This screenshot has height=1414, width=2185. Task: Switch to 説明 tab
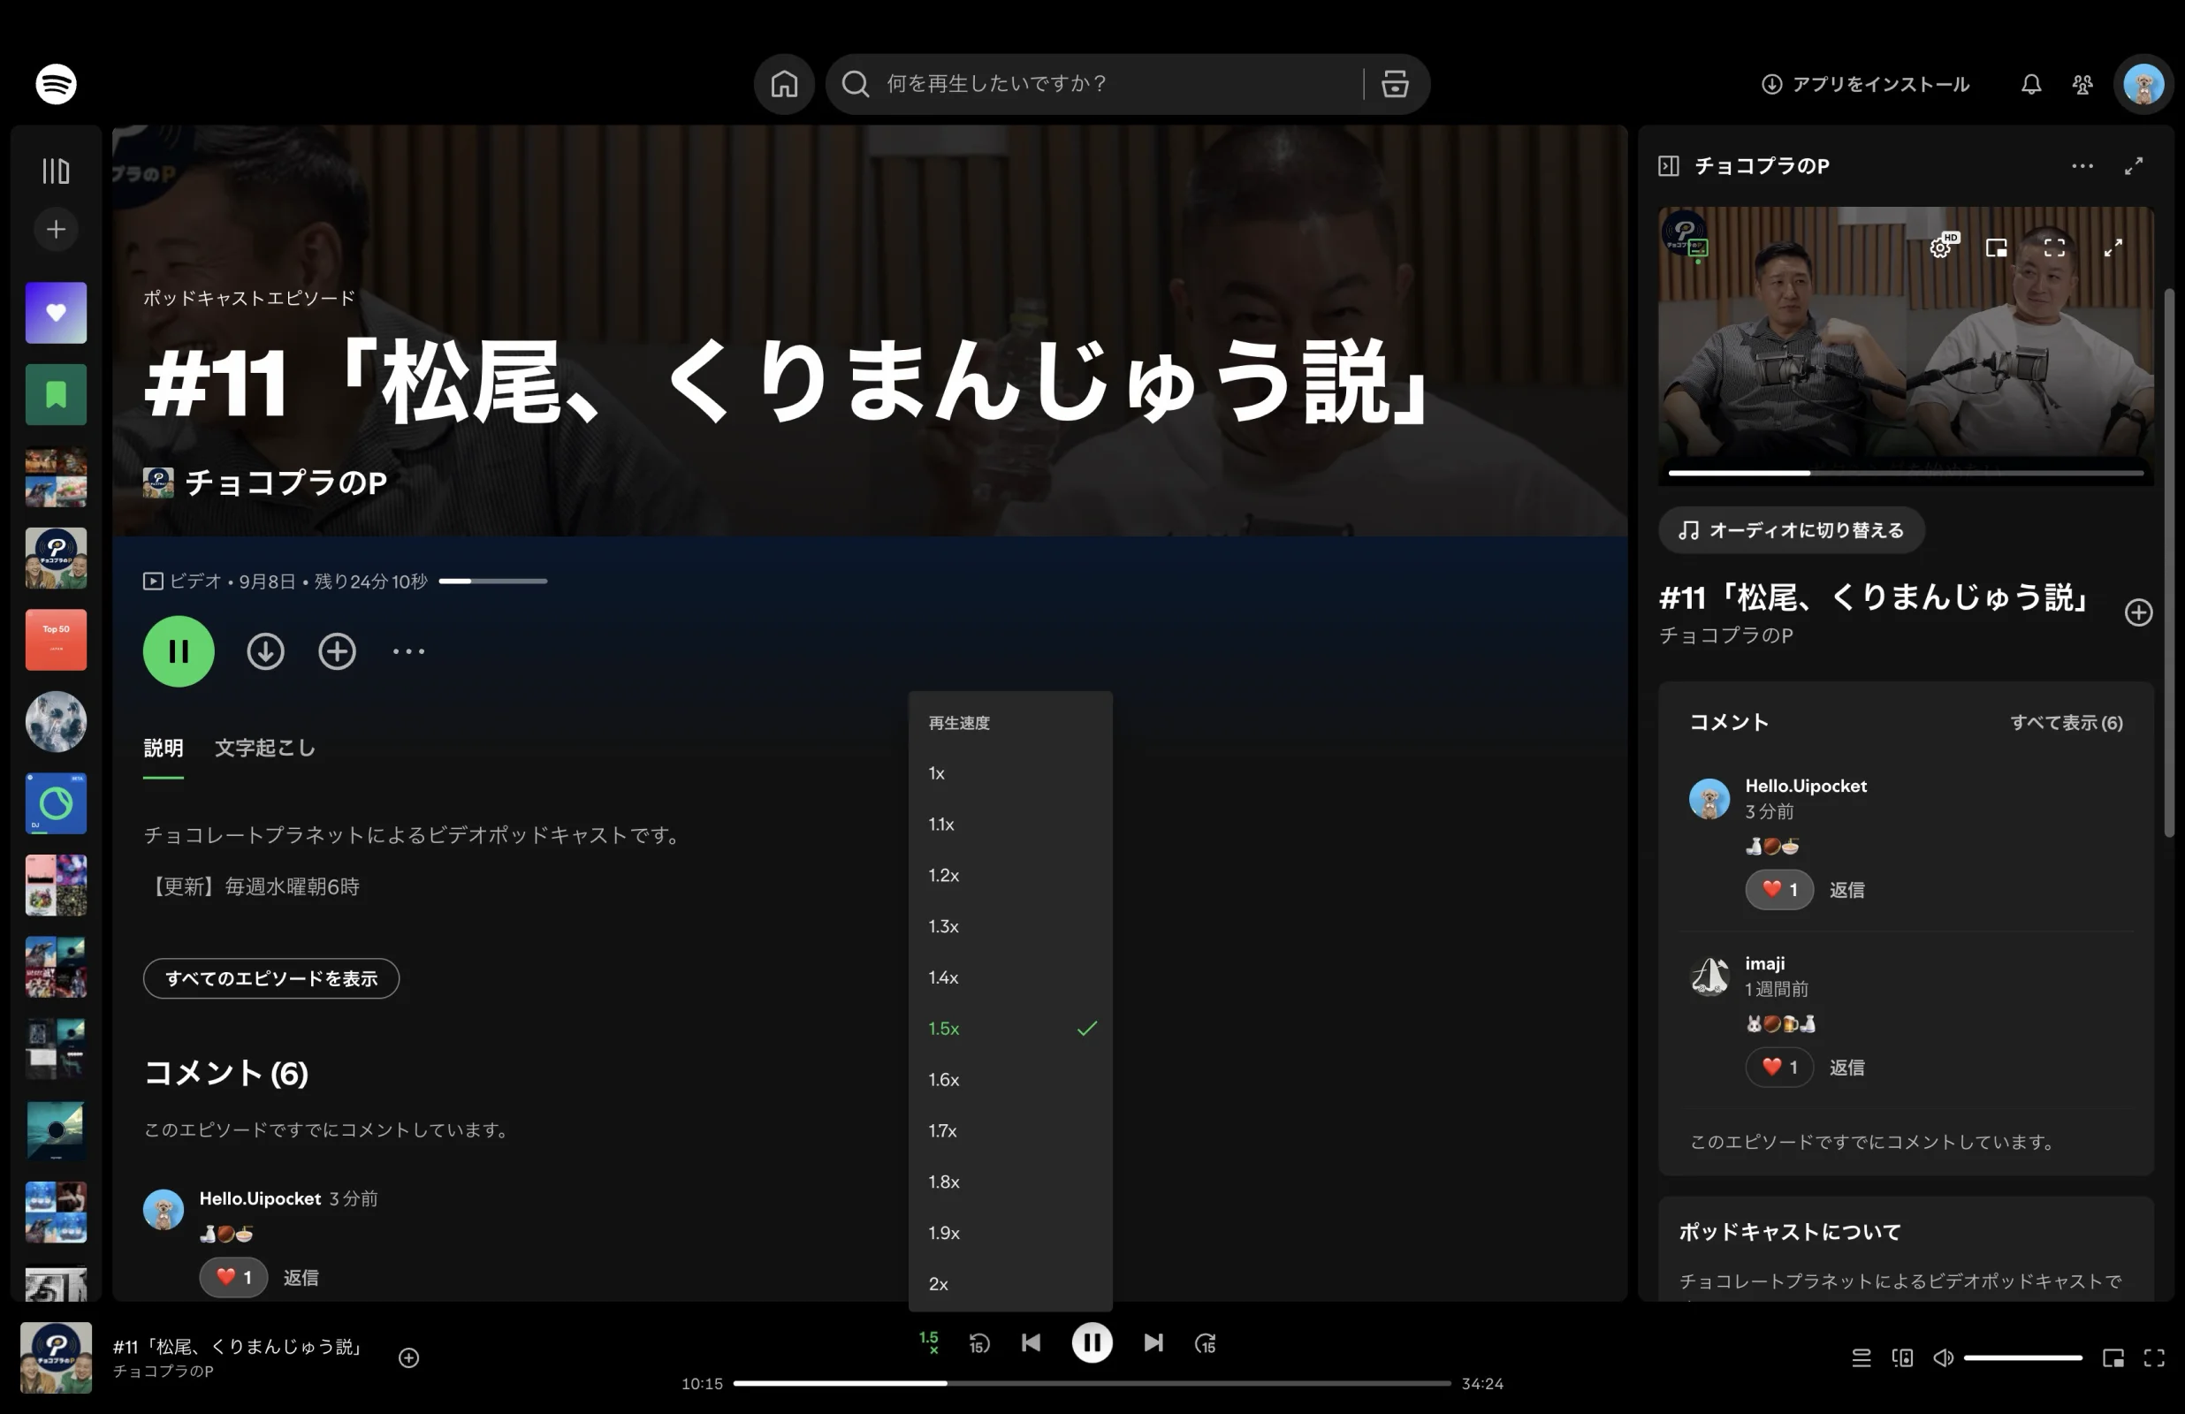pyautogui.click(x=164, y=748)
